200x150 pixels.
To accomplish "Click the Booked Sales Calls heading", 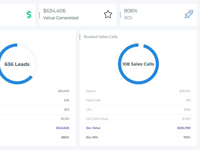I will pyautogui.click(x=100, y=37).
